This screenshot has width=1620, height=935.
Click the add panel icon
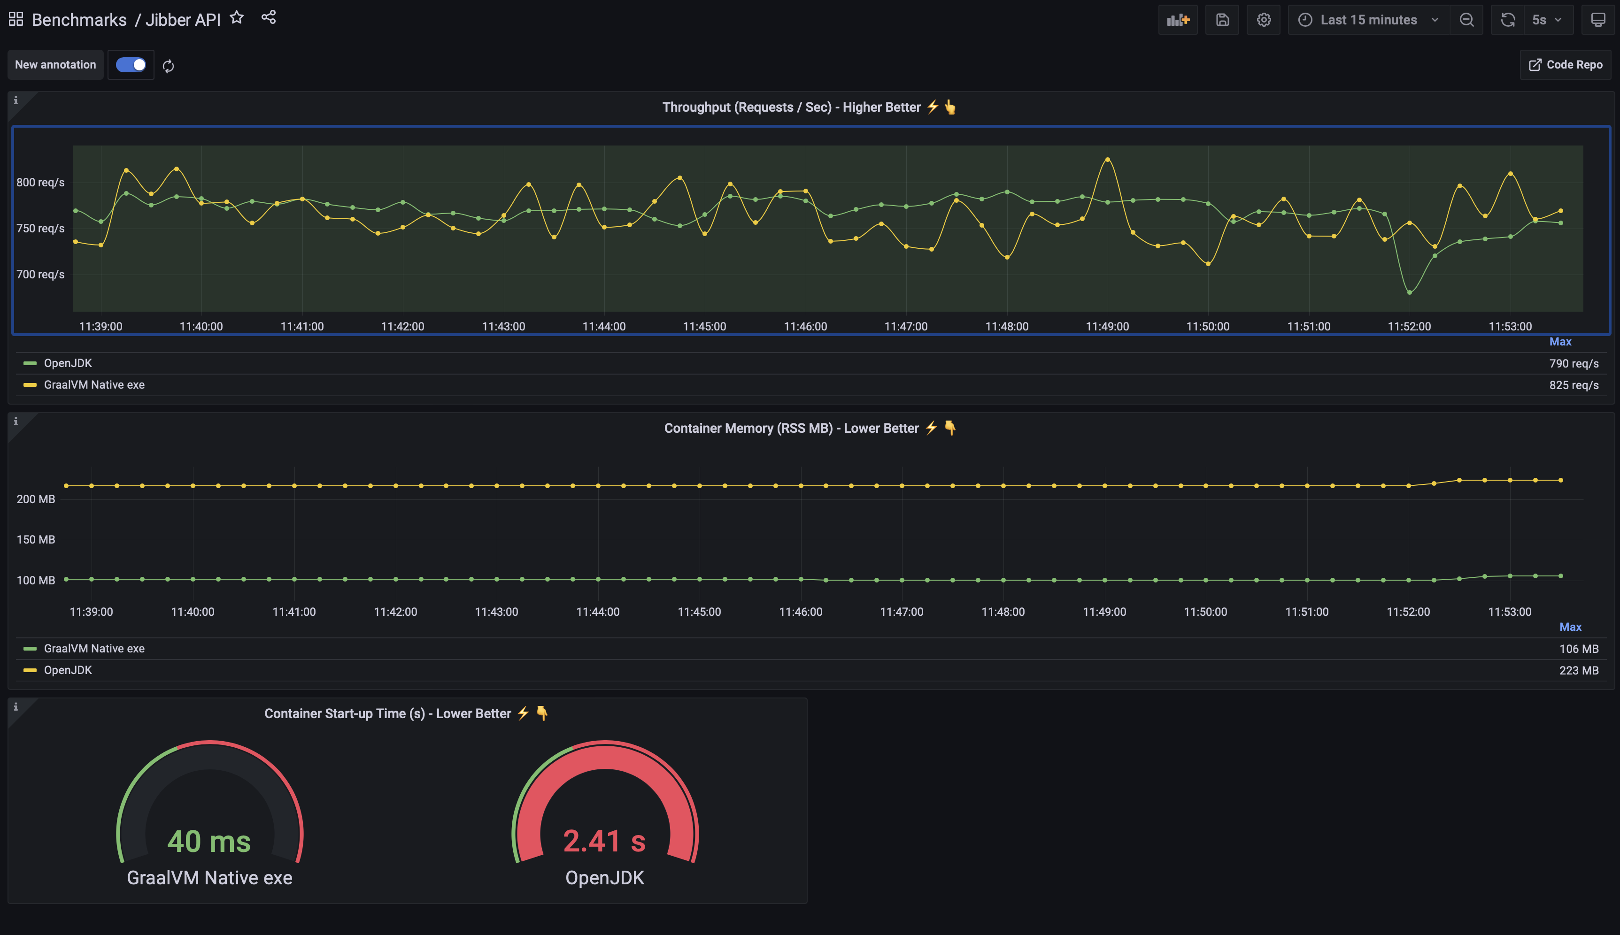pyautogui.click(x=1177, y=20)
